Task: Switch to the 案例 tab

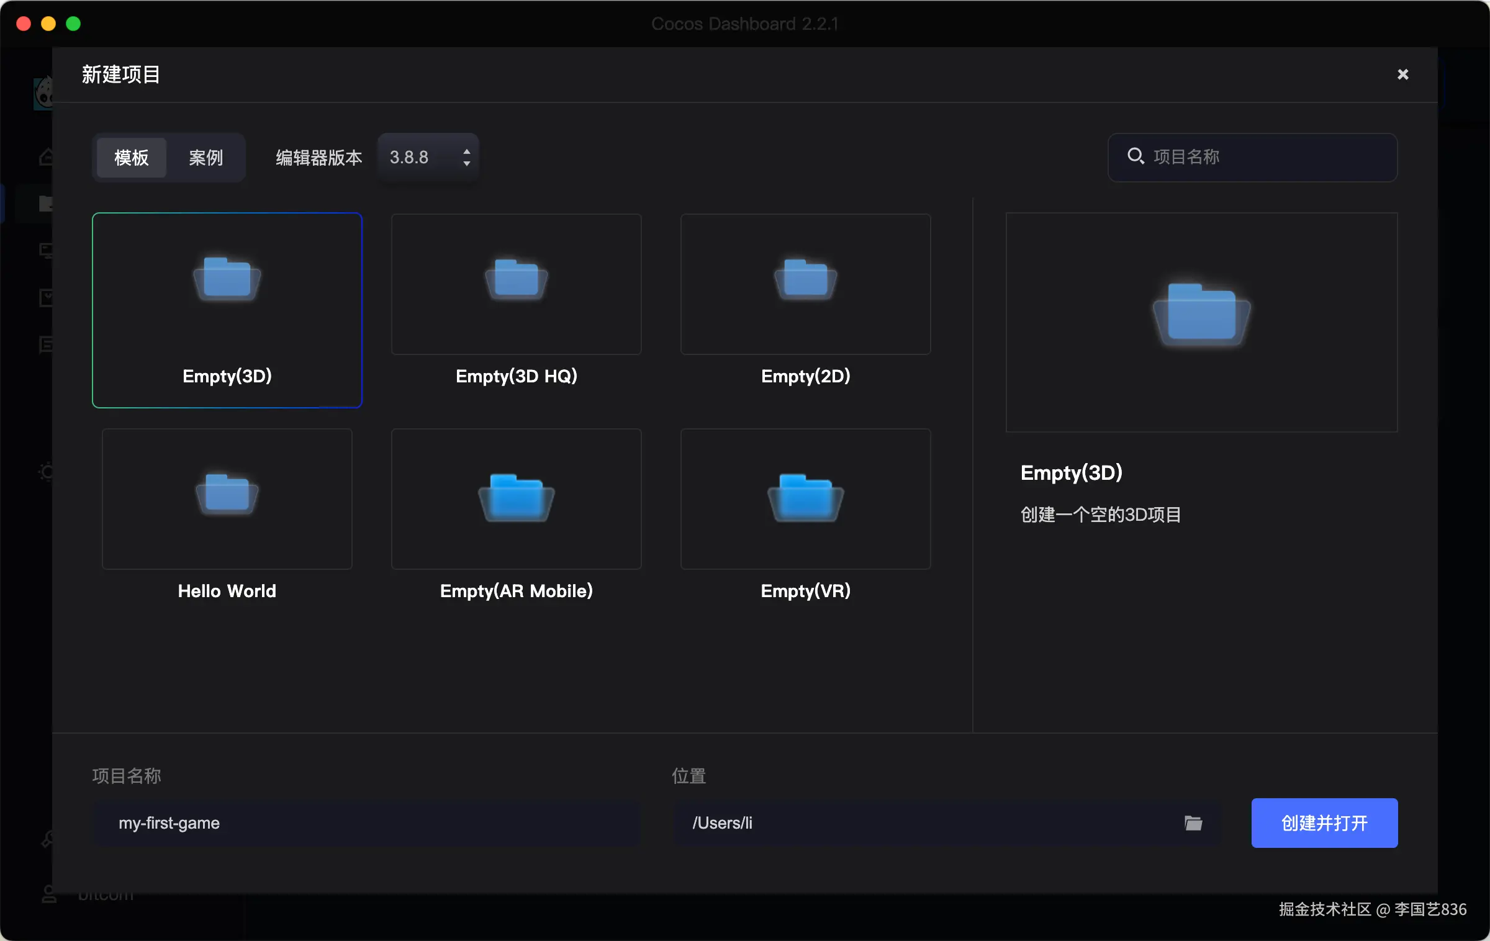Action: (x=205, y=158)
